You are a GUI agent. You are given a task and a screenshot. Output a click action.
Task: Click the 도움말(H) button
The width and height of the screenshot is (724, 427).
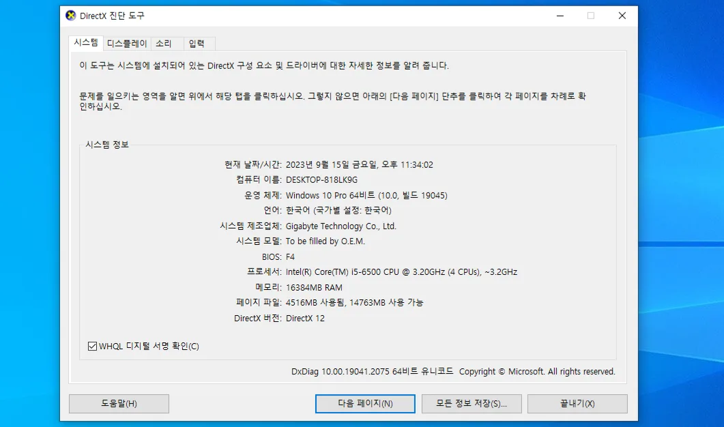(119, 403)
